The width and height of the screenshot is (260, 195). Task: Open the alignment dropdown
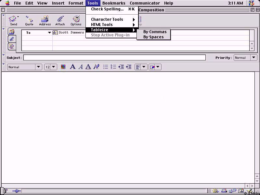[x=141, y=67]
